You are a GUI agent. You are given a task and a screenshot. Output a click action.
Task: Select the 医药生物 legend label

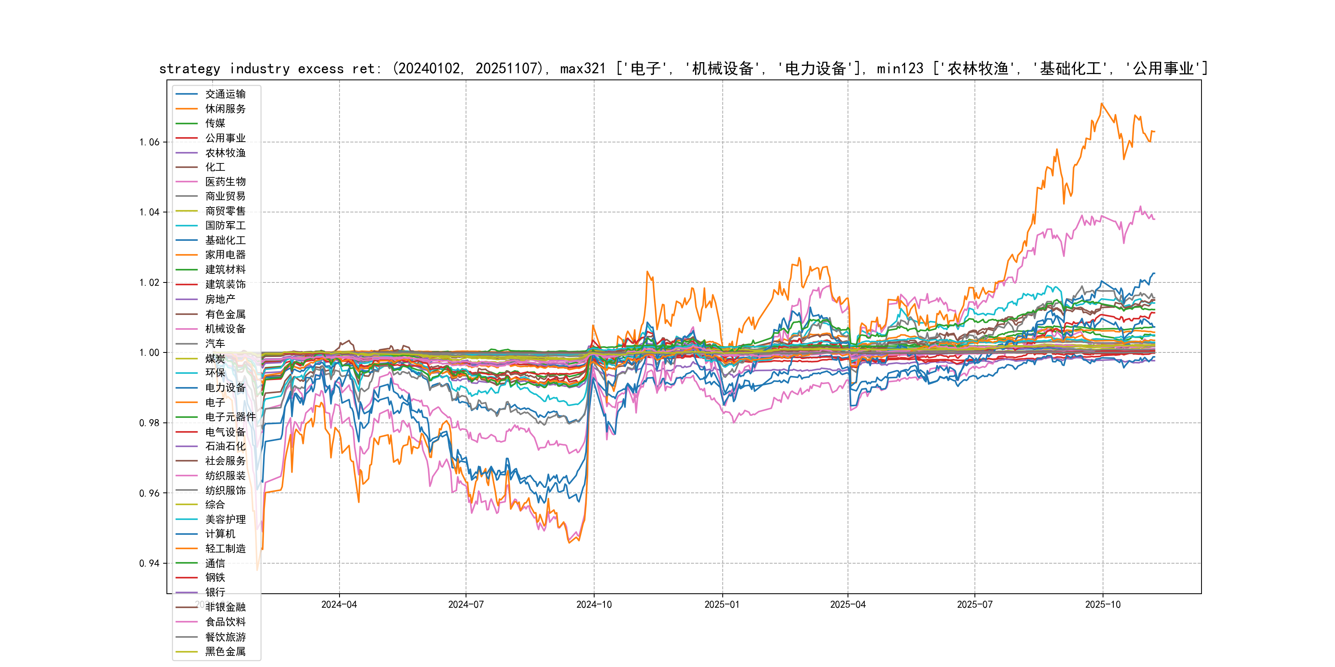coord(225,182)
